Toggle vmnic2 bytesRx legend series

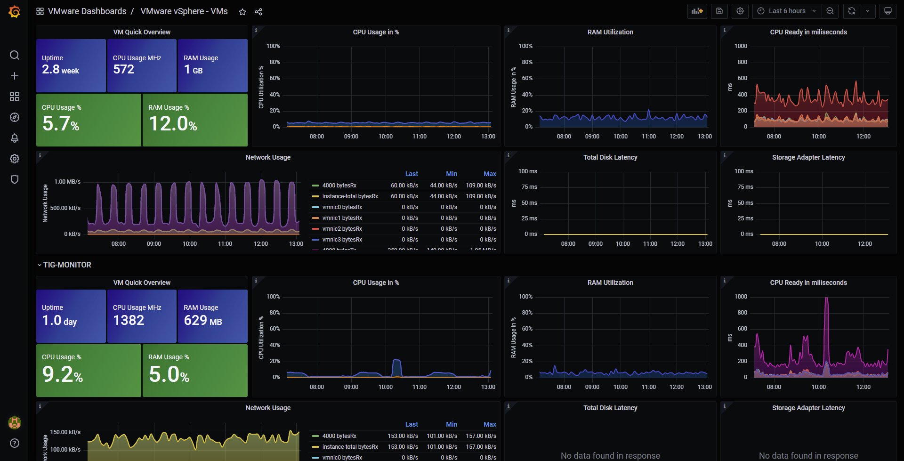342,229
